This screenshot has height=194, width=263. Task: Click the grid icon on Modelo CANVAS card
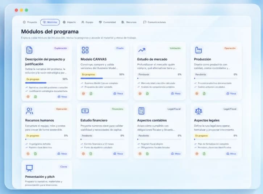click(x=85, y=50)
